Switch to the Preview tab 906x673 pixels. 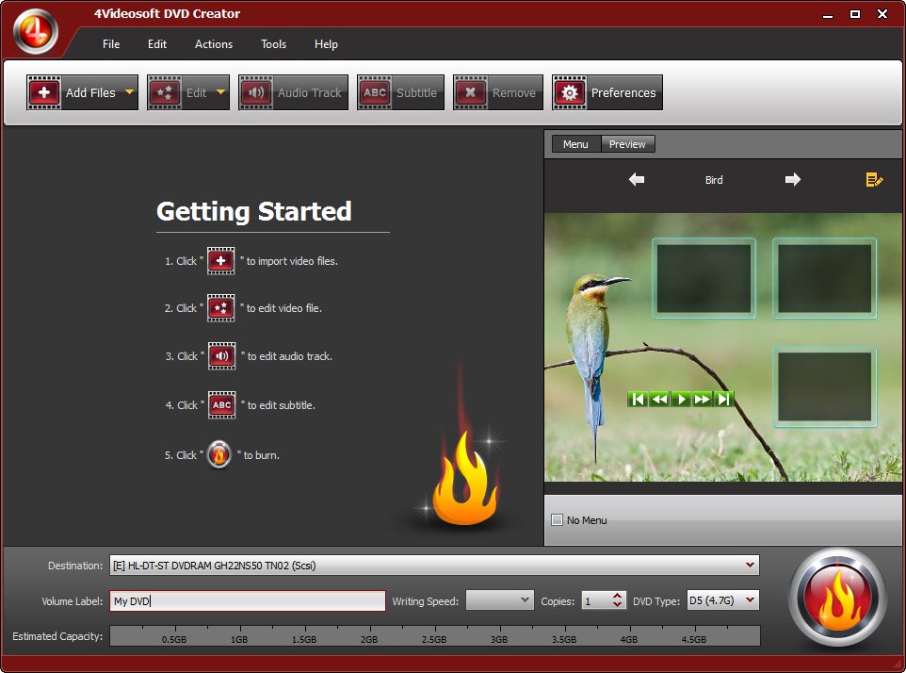point(627,144)
